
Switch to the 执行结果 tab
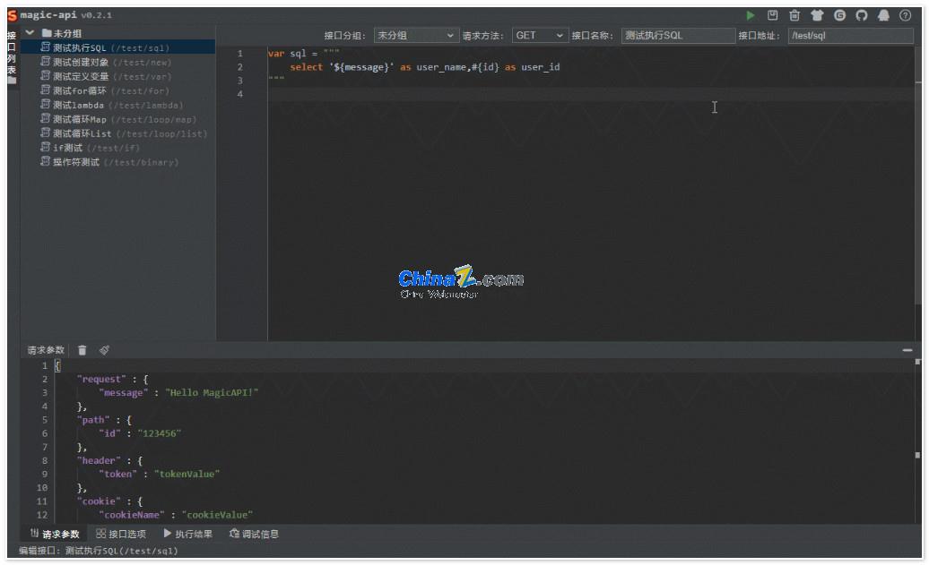(188, 535)
